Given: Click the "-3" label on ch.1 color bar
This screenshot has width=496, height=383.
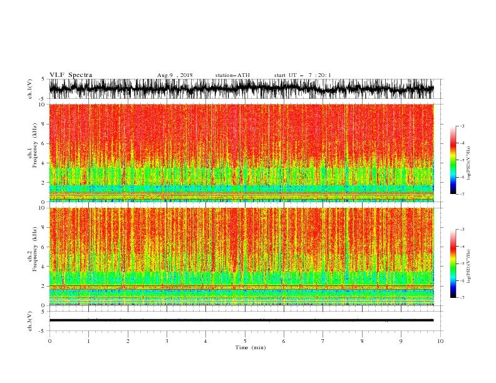Looking at the screenshot, I should [x=462, y=126].
